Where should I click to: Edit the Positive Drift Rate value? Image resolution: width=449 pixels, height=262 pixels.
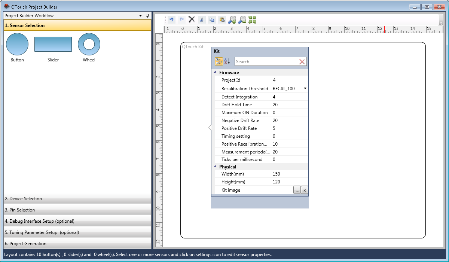point(290,128)
